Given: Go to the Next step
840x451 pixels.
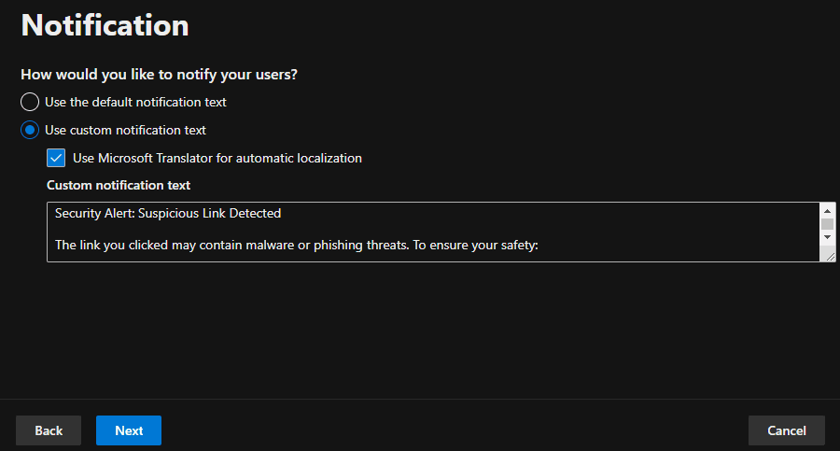Looking at the screenshot, I should (129, 430).
